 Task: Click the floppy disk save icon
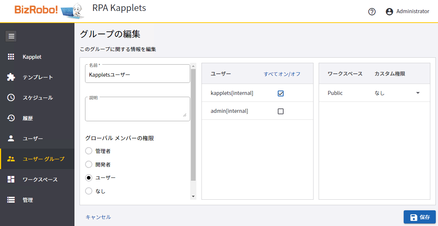(x=414, y=217)
